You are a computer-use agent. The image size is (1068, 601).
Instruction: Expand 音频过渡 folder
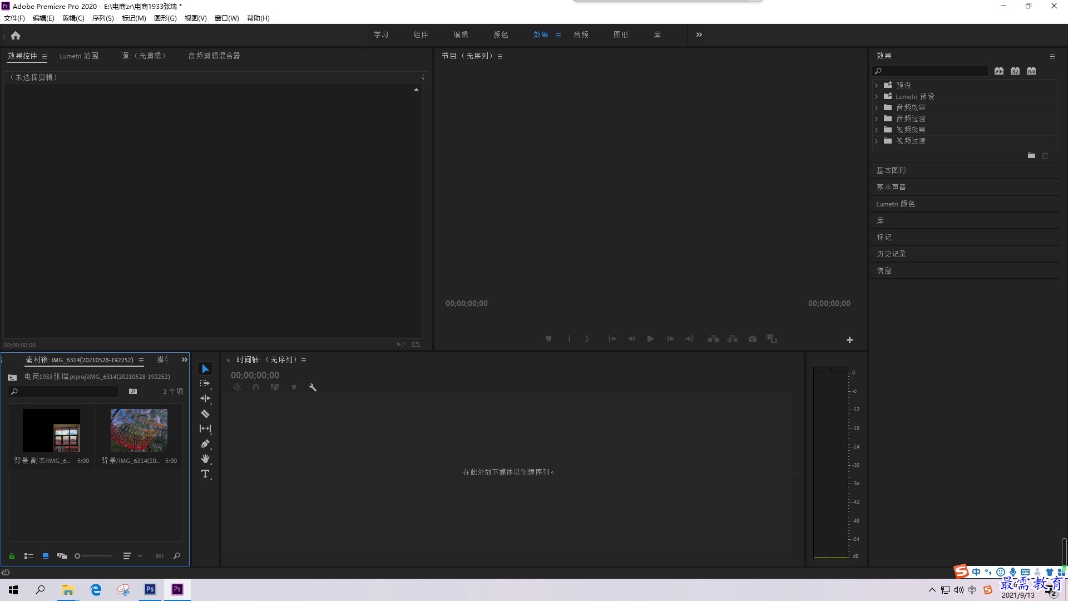click(x=877, y=119)
